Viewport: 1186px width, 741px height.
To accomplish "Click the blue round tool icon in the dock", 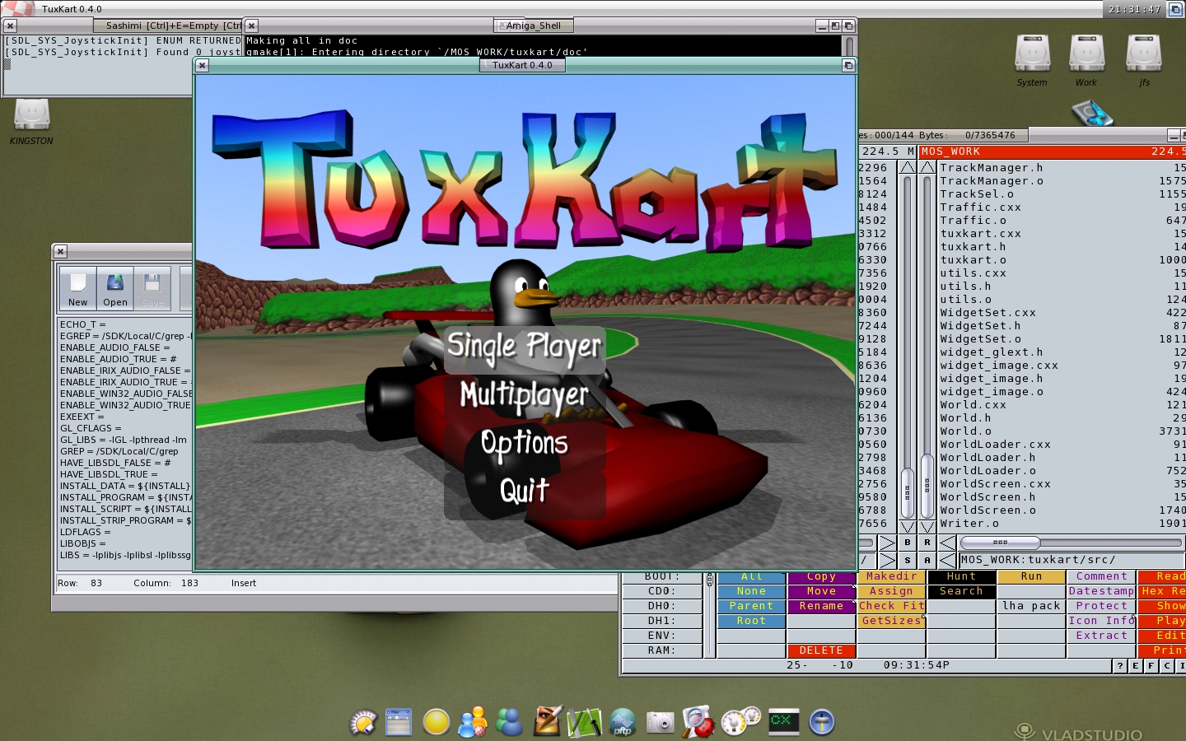I will 822,722.
